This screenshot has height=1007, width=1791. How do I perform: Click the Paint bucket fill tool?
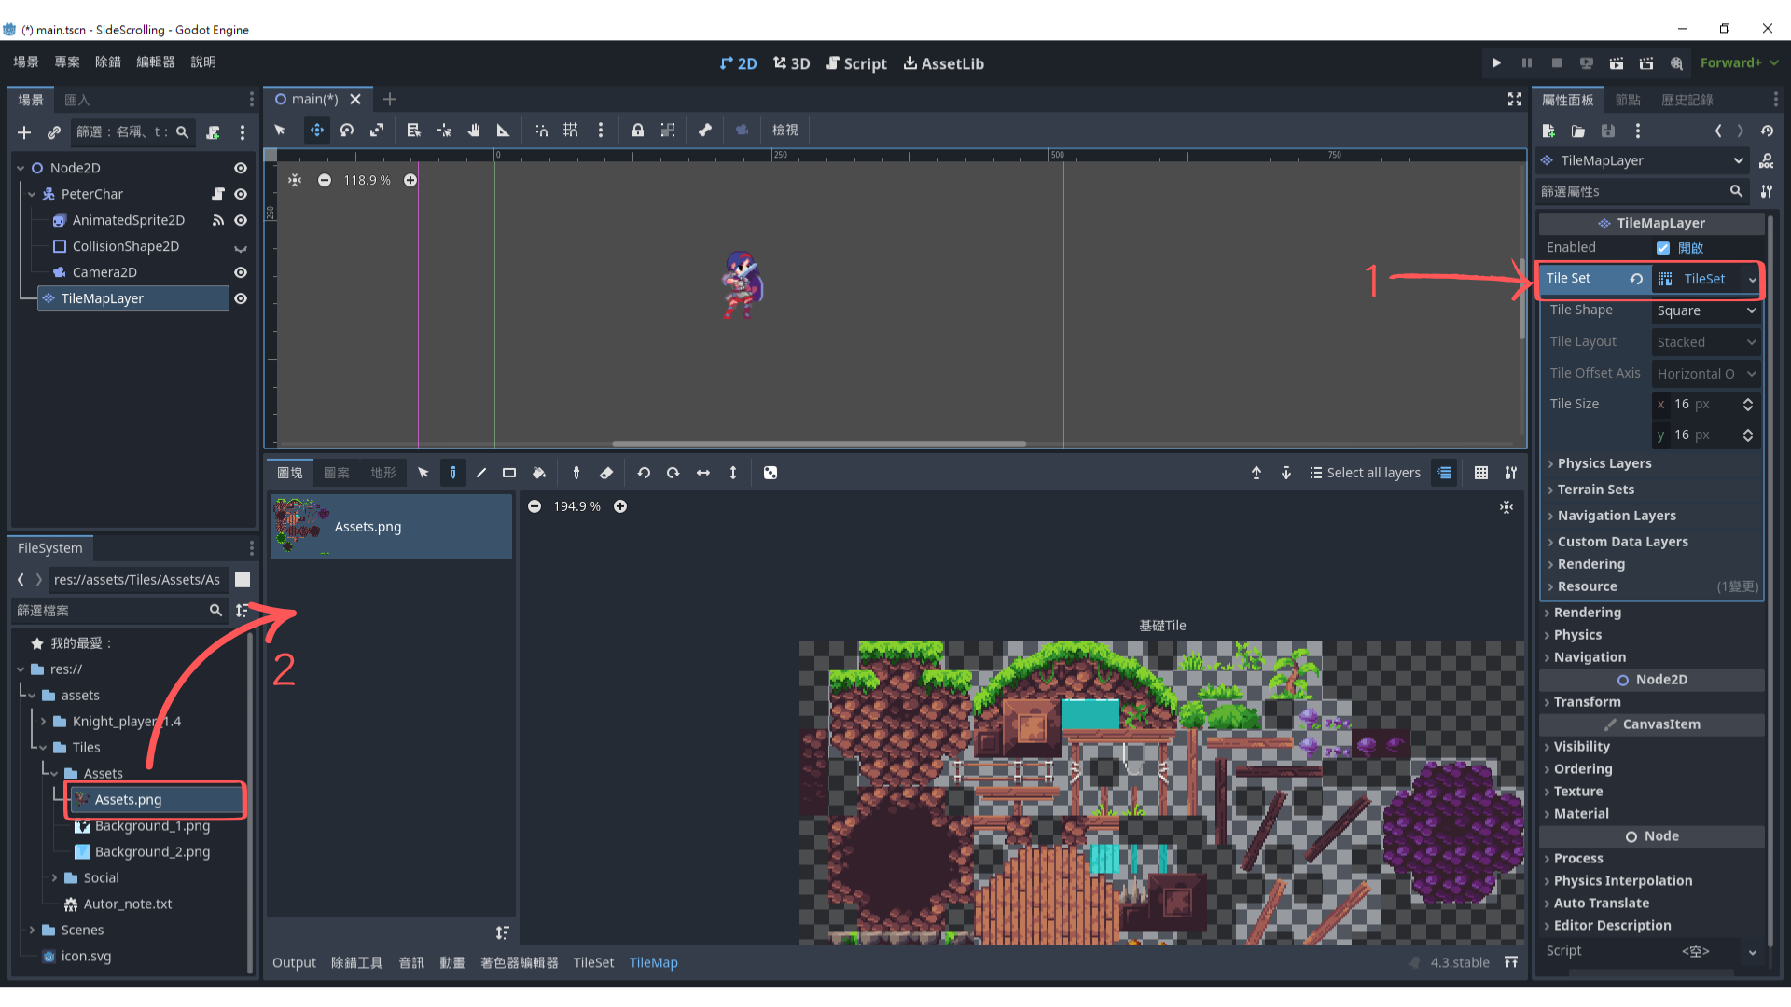pos(539,473)
